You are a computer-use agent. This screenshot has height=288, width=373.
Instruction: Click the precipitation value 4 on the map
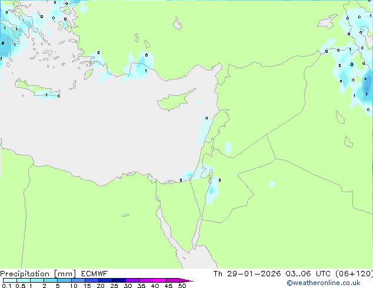click(365, 79)
